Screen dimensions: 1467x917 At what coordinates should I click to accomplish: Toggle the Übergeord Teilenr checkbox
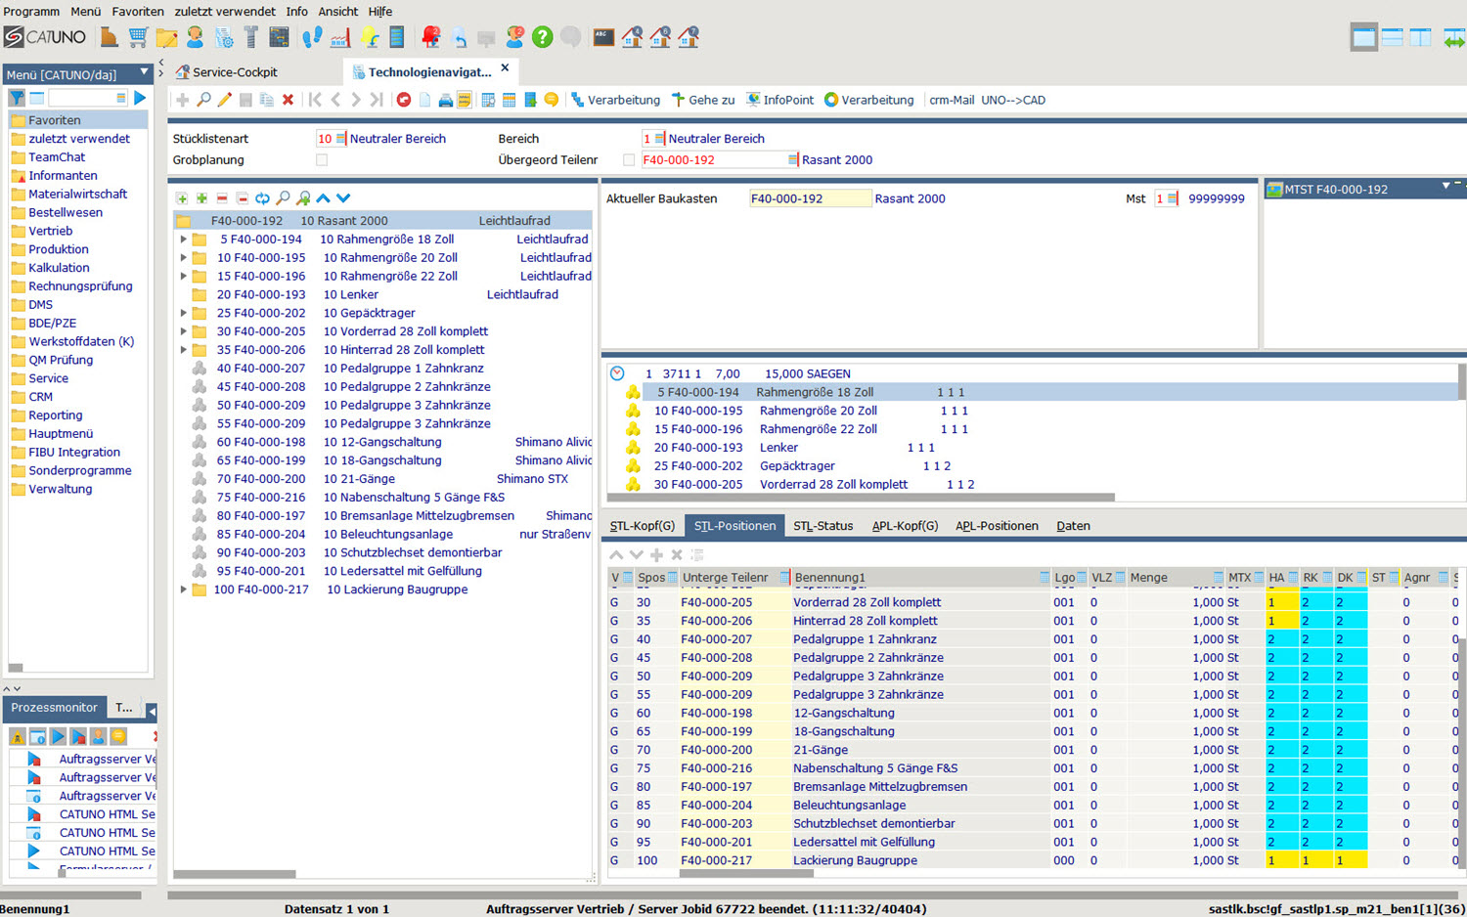pos(629,160)
